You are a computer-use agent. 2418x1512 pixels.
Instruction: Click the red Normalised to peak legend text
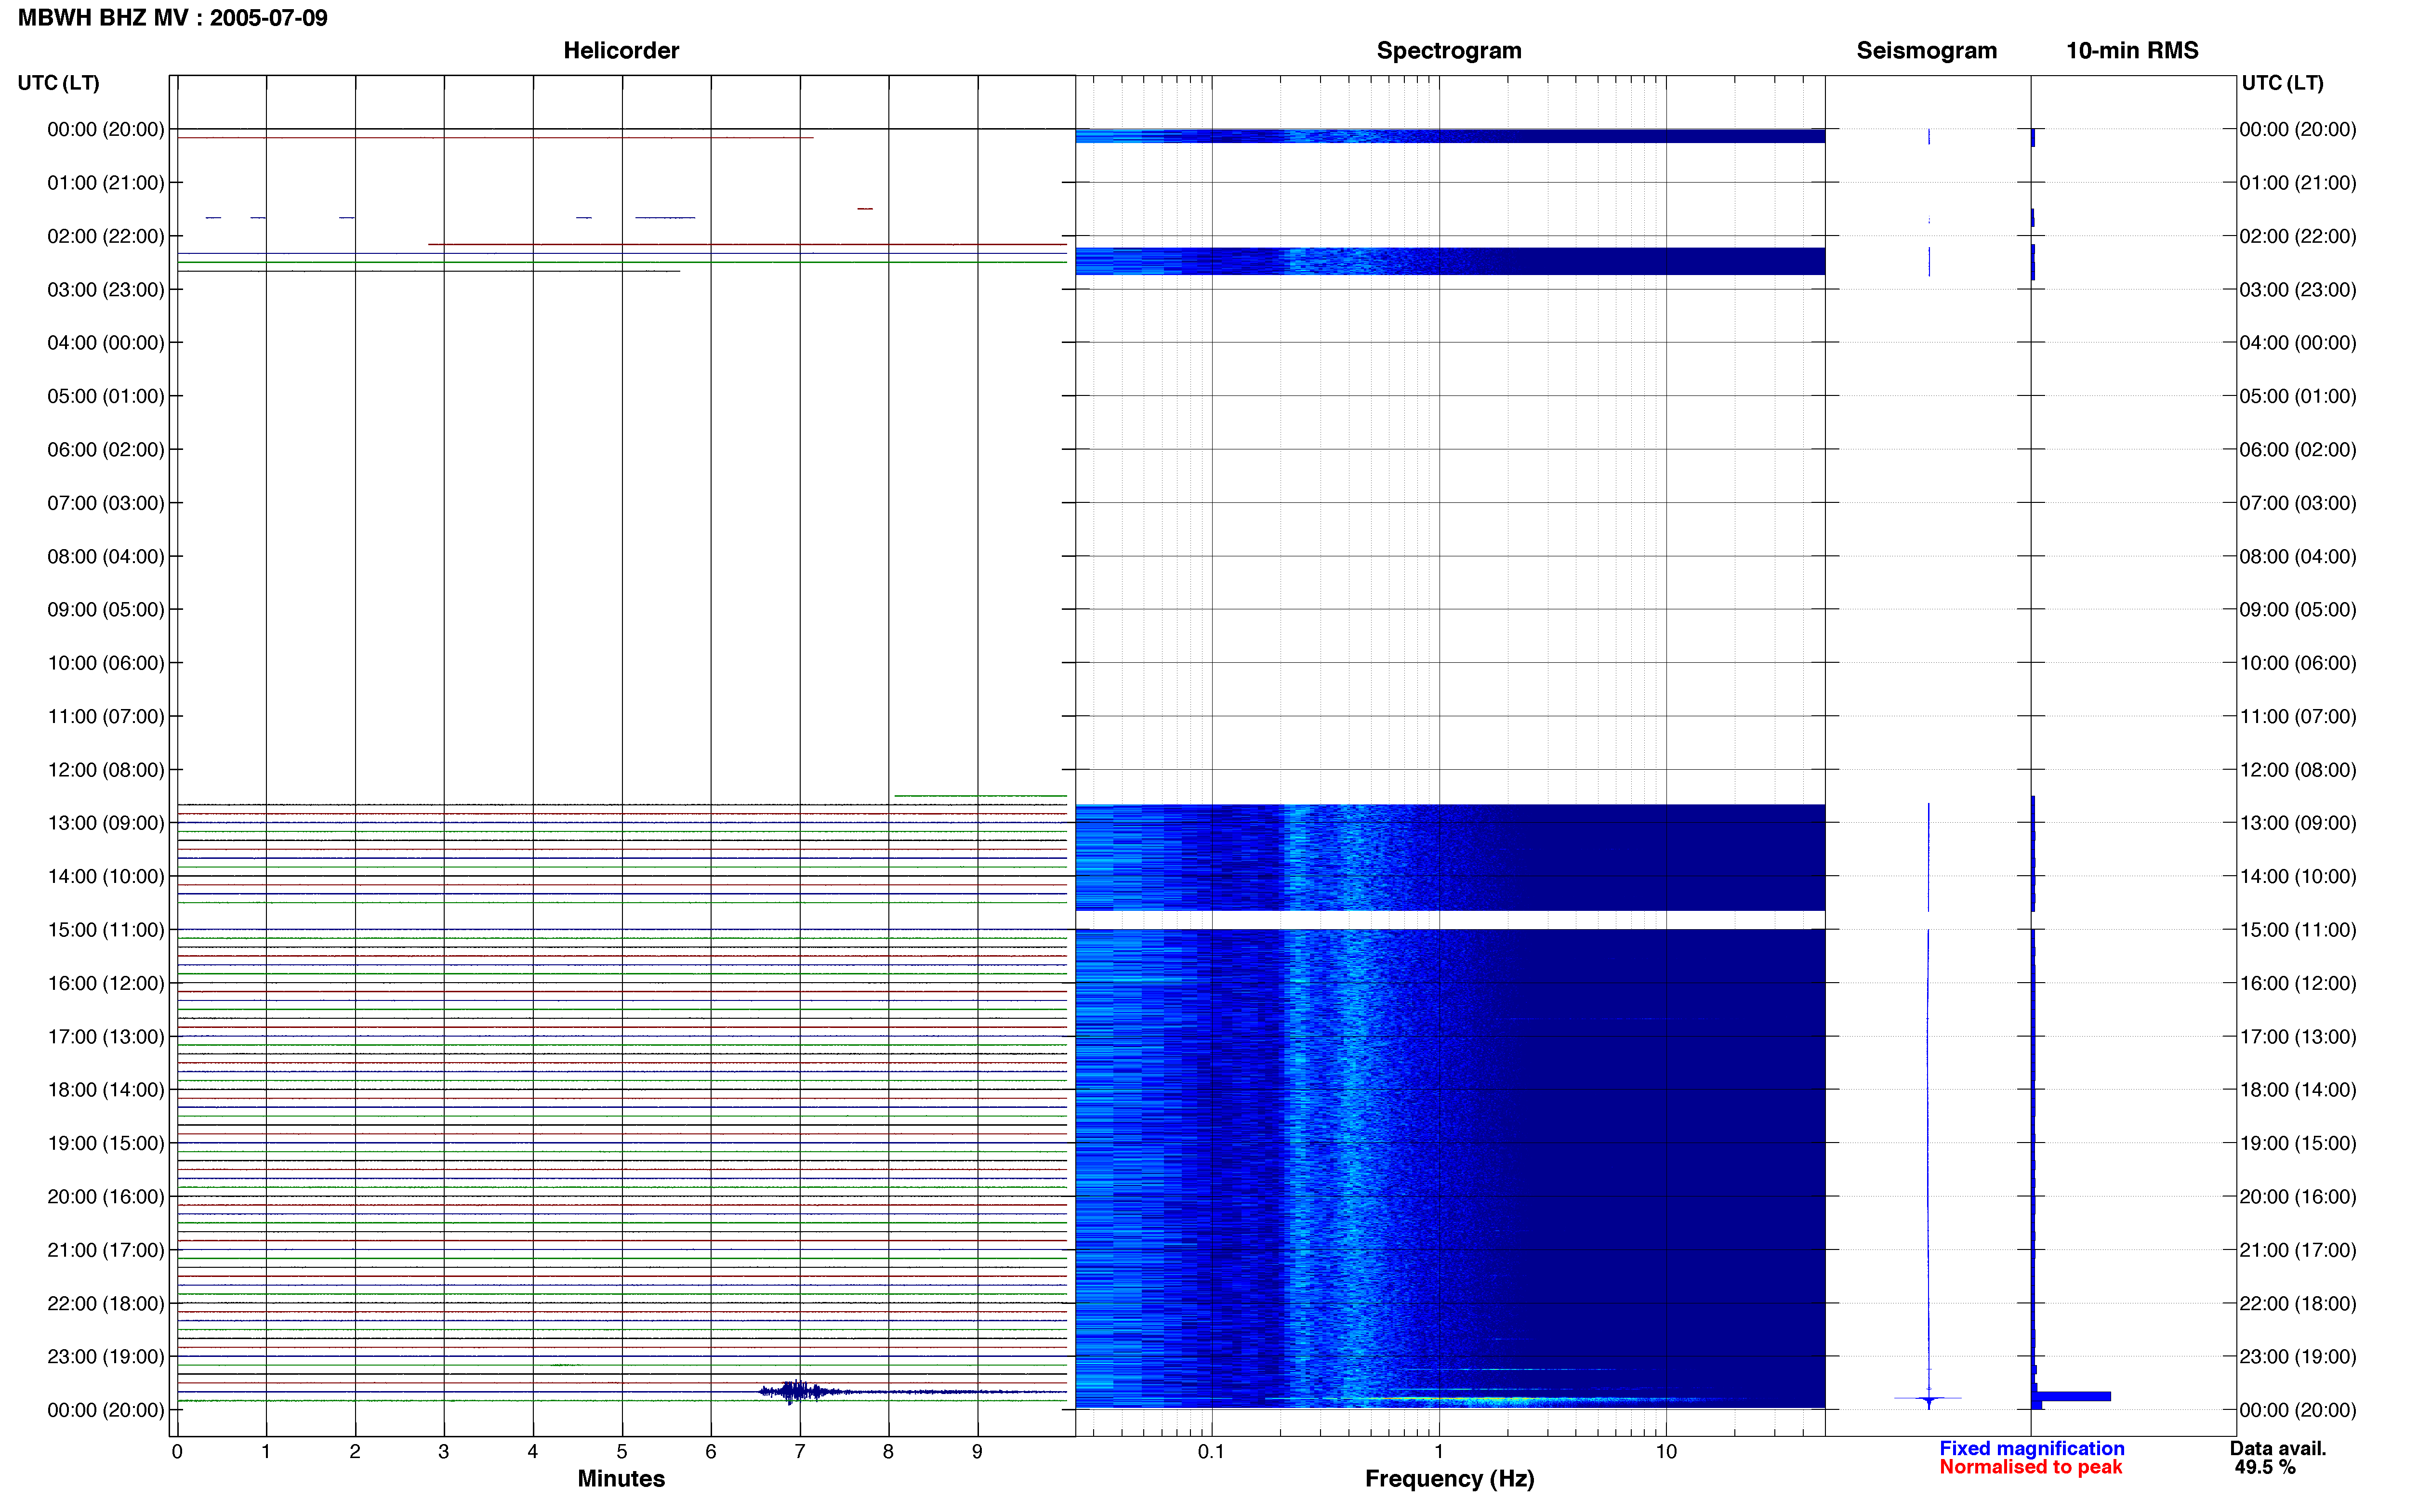coord(2030,1467)
